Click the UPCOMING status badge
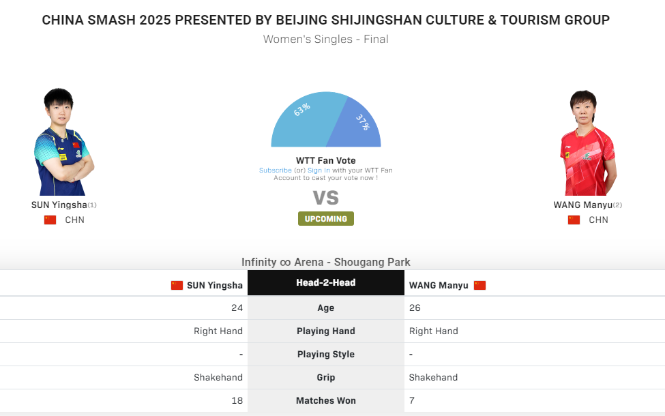Viewport: 665px width, 416px height. 326,219
